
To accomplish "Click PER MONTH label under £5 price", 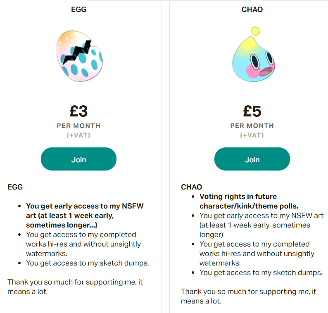I will point(252,126).
